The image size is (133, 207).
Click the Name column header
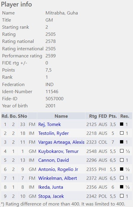(61, 116)
